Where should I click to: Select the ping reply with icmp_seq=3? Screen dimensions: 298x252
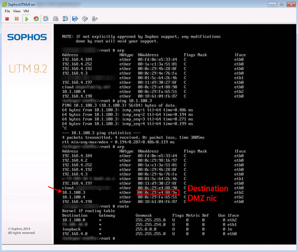pos(127,119)
